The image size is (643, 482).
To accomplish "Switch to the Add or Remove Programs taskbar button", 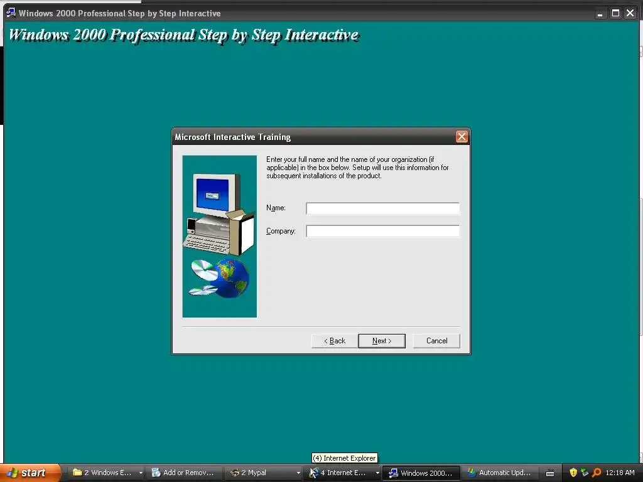I will [x=183, y=473].
